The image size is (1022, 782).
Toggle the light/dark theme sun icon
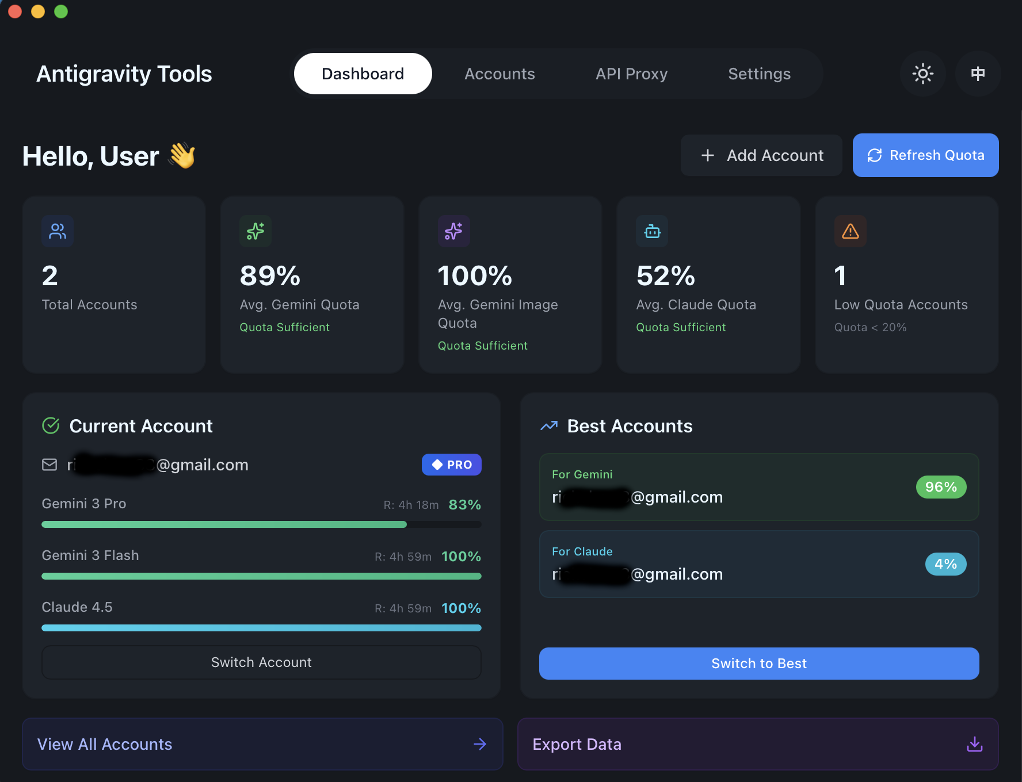tap(922, 74)
